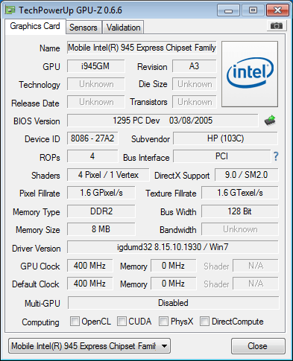Screen dimensions: 293x361
Task: Click the GPU Clock field 400 MHz
Action: [89, 266]
